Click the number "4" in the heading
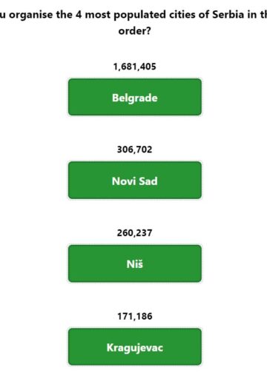The image size is (267, 373). click(x=79, y=15)
